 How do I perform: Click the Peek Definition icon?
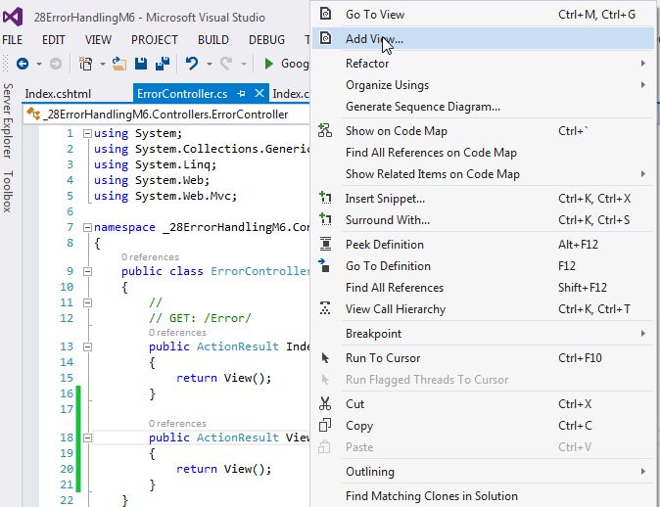coord(325,244)
